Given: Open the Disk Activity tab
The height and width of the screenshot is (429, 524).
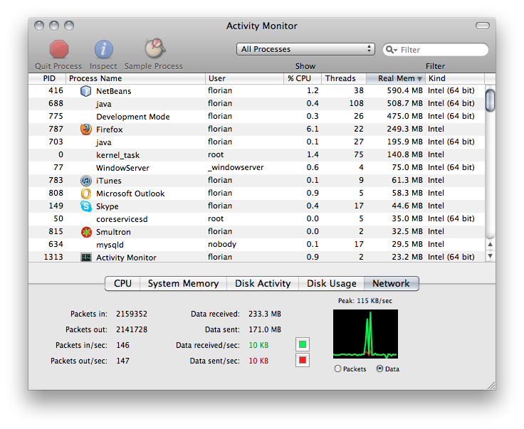Looking at the screenshot, I should [x=263, y=283].
